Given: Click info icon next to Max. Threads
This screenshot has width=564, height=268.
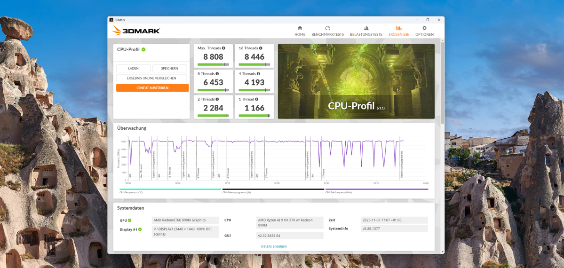Looking at the screenshot, I should pyautogui.click(x=223, y=48).
